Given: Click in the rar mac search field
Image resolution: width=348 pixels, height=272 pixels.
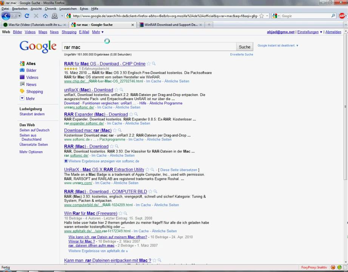Looking at the screenshot, I should (x=149, y=47).
